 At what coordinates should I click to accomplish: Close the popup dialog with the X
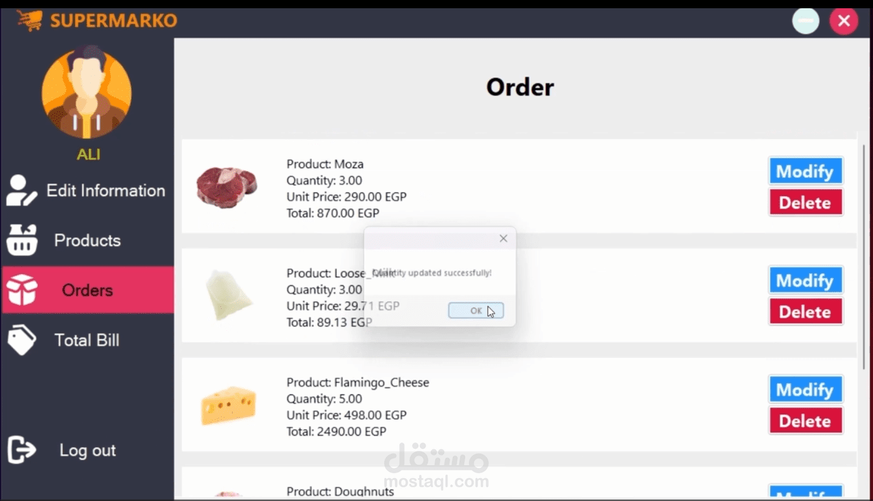click(503, 238)
